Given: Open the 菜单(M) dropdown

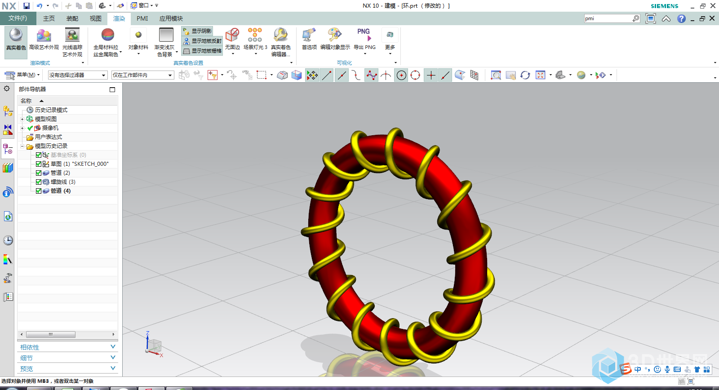Looking at the screenshot, I should tap(22, 75).
